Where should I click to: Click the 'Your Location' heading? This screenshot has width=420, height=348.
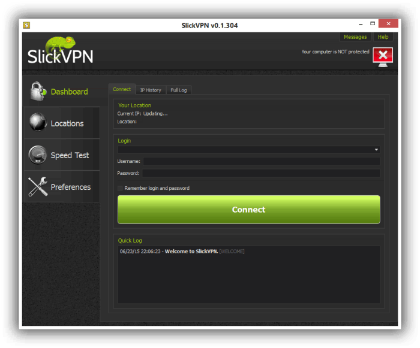point(134,105)
